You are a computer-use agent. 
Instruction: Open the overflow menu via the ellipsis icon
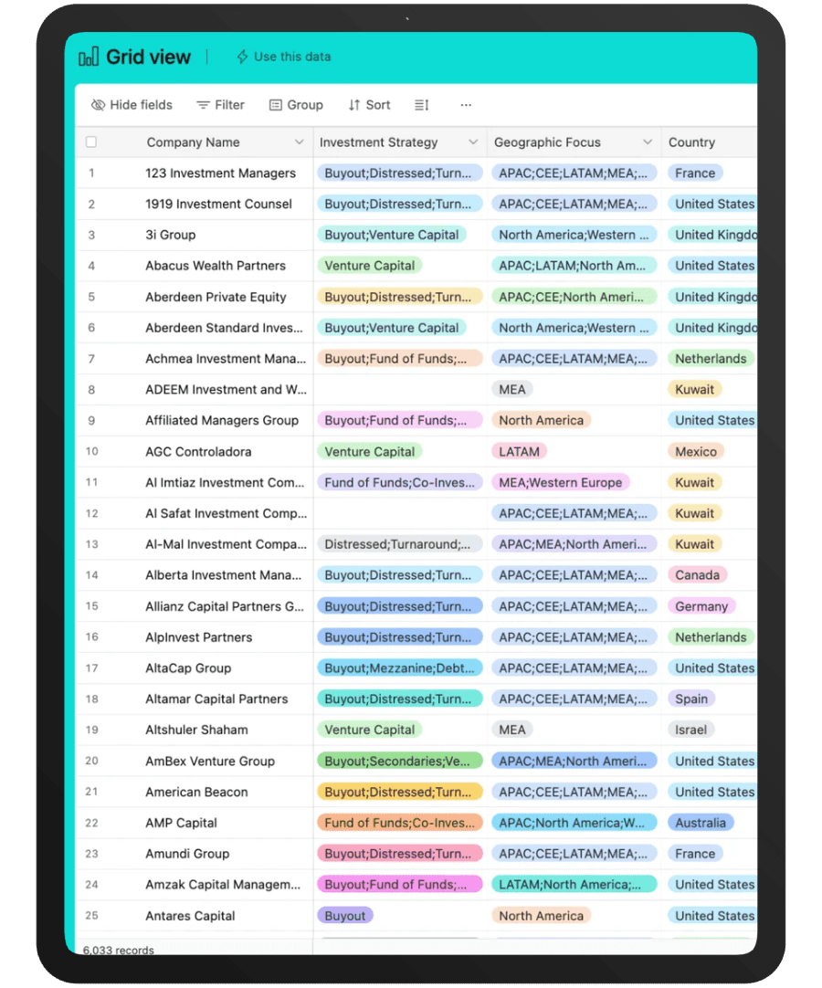tap(466, 105)
